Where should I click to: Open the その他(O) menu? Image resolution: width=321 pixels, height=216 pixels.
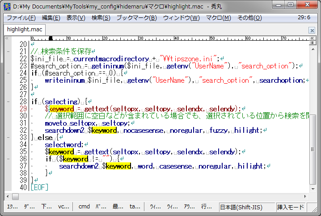(249, 18)
